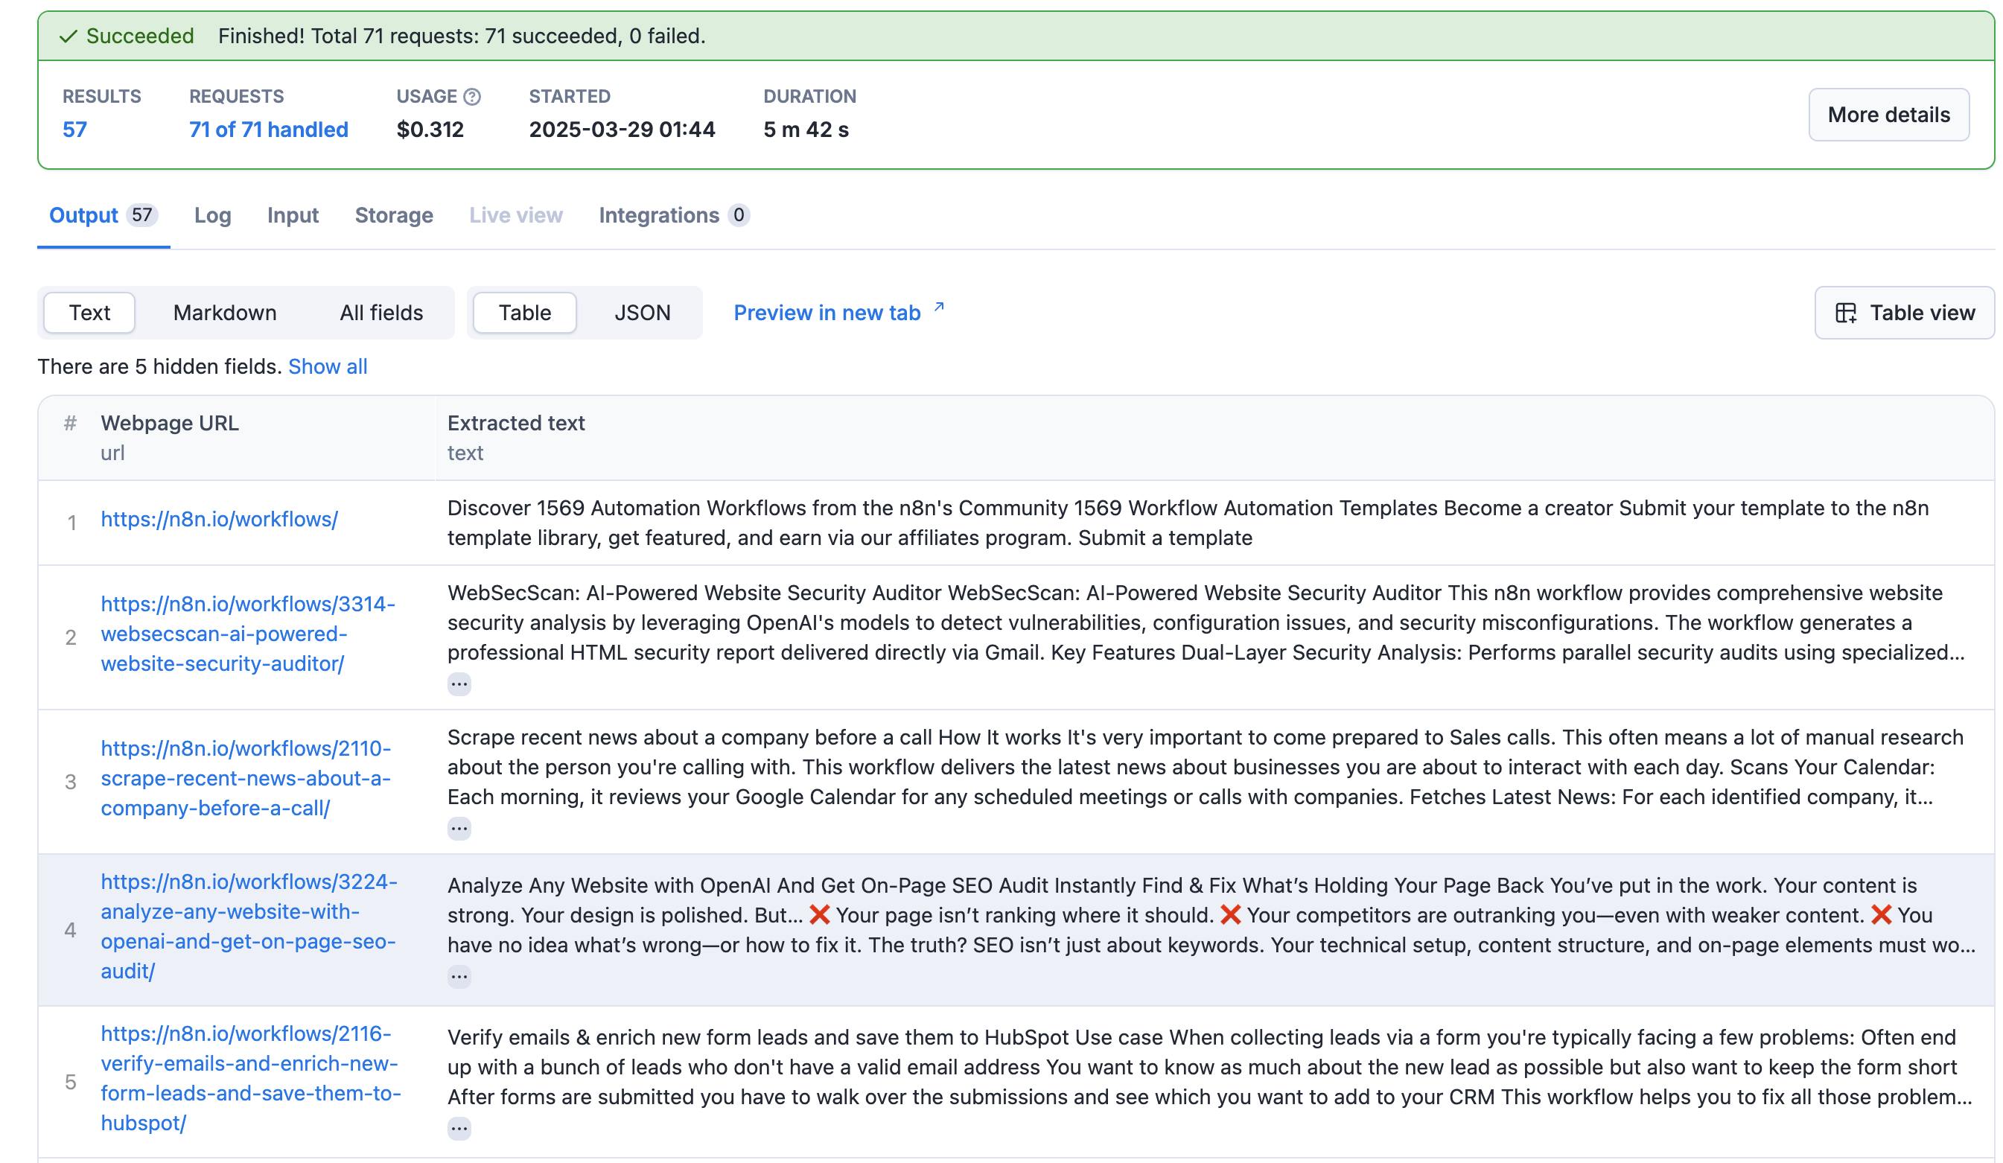Expand truncated text in row 5
This screenshot has width=2003, height=1163.
pyautogui.click(x=459, y=1129)
